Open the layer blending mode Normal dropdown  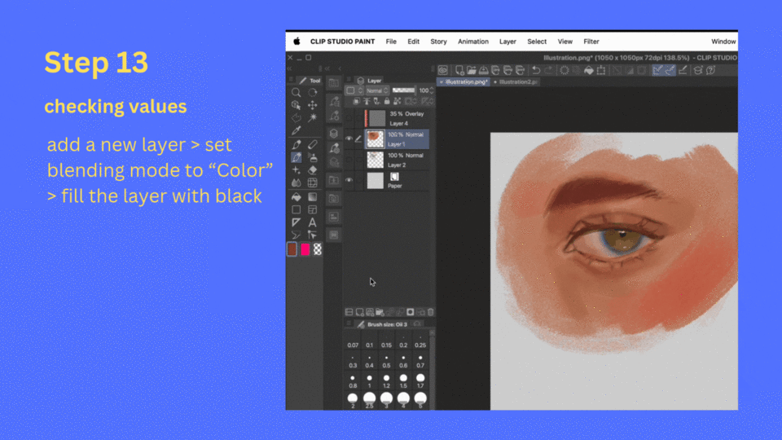[377, 90]
